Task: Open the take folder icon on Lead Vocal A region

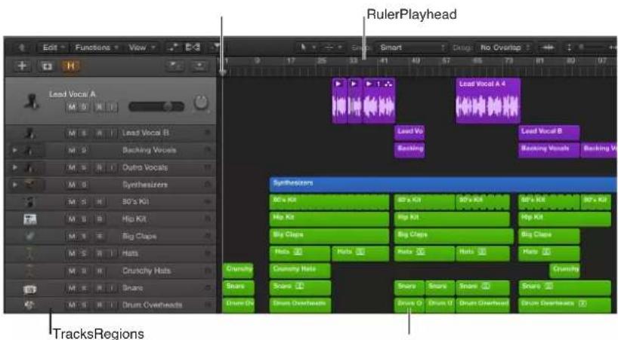Action: click(388, 84)
